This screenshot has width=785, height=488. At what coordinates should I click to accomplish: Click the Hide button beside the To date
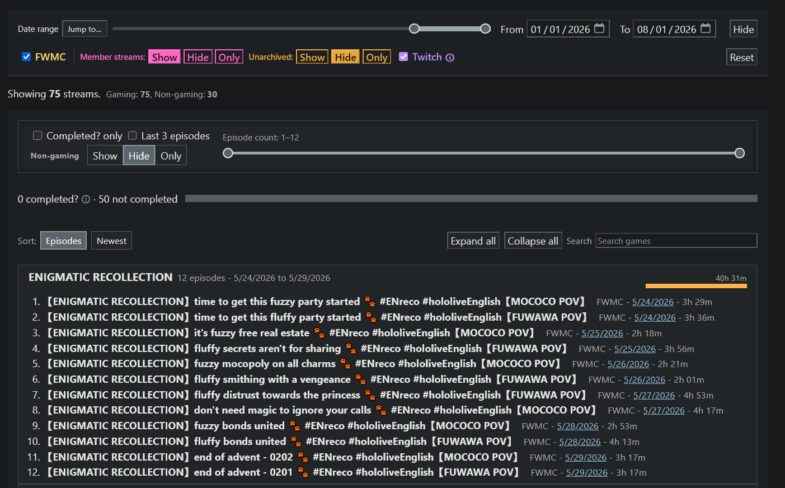(x=744, y=29)
